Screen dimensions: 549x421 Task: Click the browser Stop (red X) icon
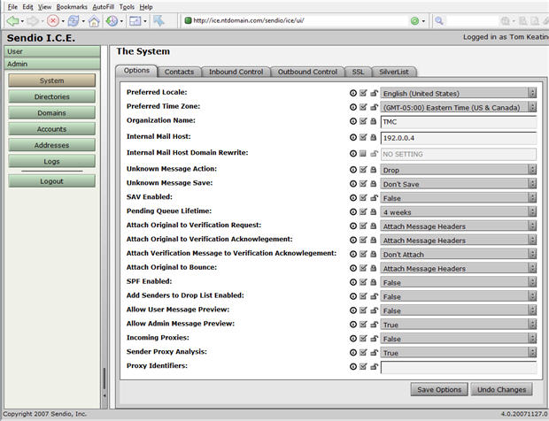pyautogui.click(x=54, y=21)
